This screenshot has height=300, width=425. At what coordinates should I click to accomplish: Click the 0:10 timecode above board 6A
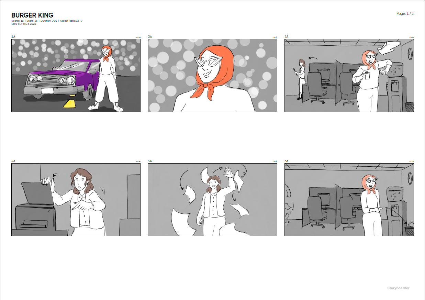(412, 162)
